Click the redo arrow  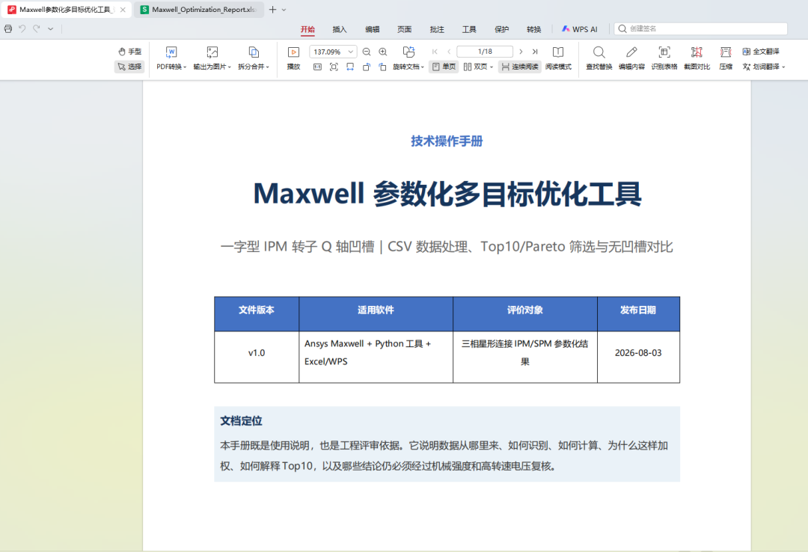point(36,29)
